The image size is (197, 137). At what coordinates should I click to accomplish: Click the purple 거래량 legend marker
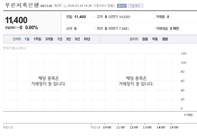185,115
